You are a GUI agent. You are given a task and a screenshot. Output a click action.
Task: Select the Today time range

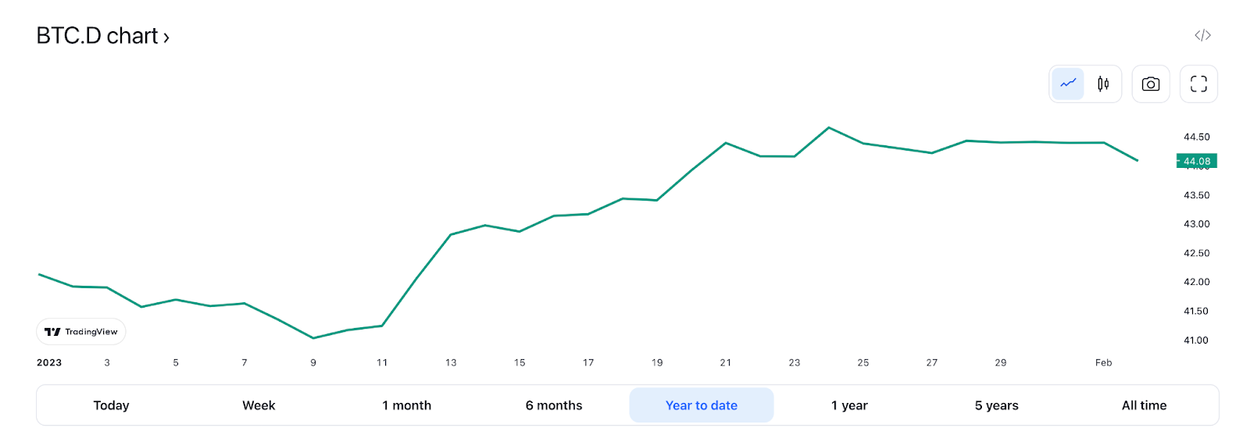111,405
